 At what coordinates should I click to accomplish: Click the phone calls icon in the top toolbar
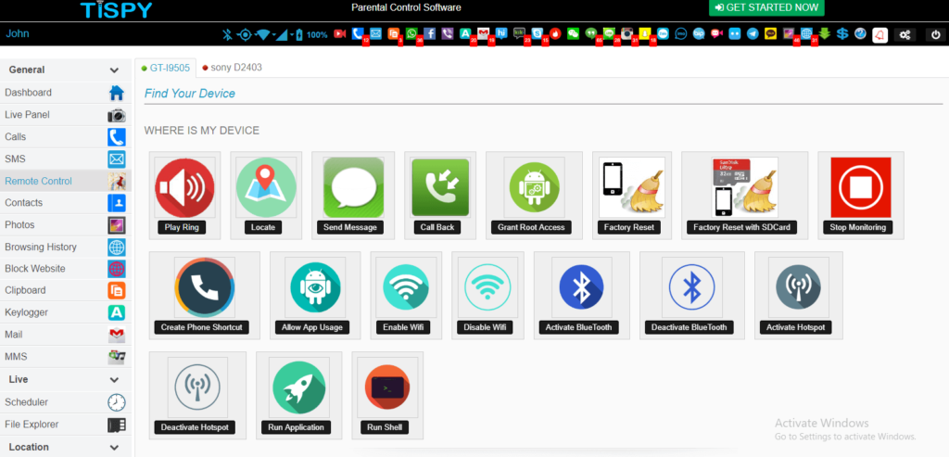tap(358, 34)
